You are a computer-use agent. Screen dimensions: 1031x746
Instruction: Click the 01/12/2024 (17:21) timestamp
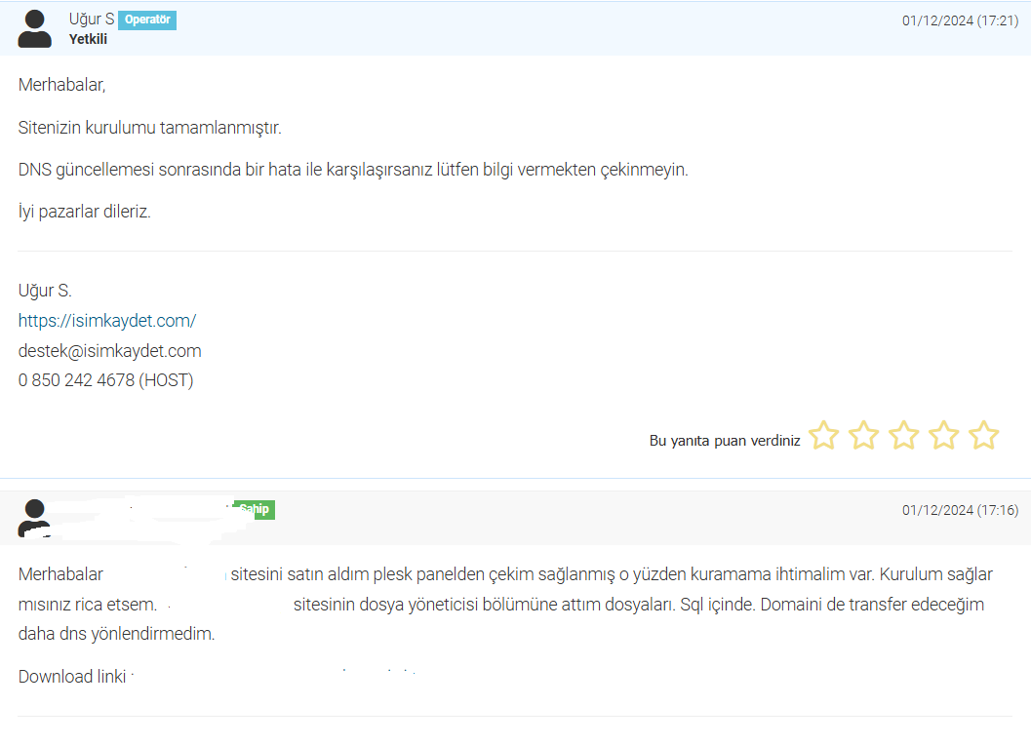coord(960,21)
